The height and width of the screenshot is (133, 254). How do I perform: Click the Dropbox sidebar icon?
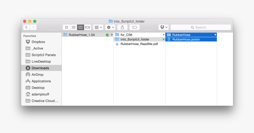pyautogui.click(x=28, y=42)
